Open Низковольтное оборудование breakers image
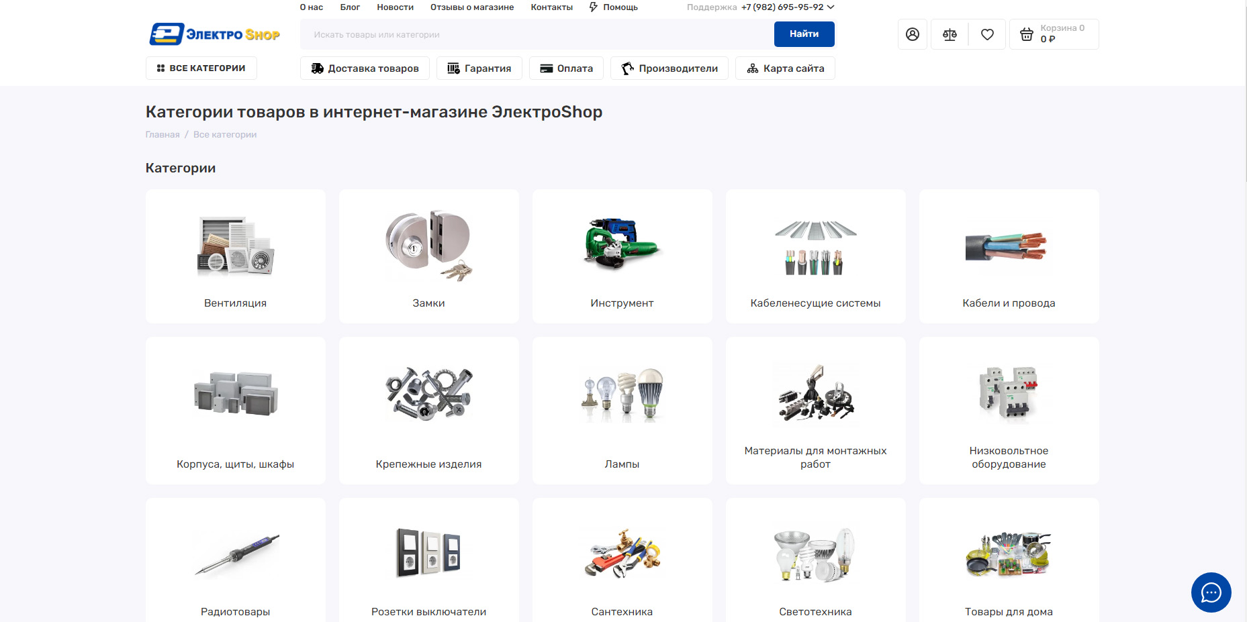This screenshot has width=1247, height=622. point(1009,393)
